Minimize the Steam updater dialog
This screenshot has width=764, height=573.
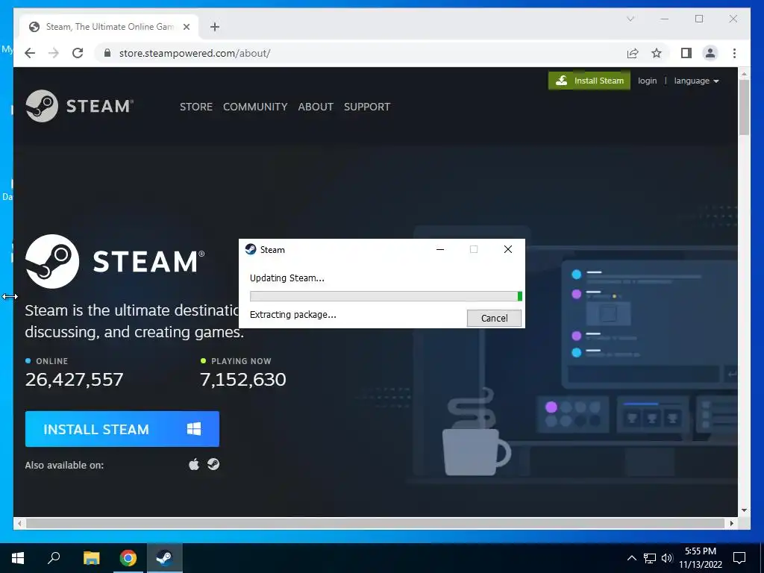tap(440, 249)
